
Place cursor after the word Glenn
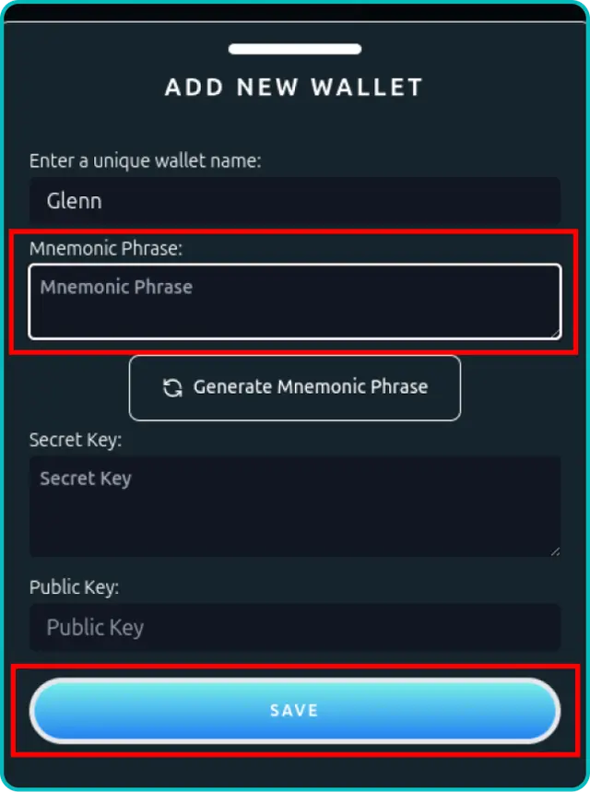coord(103,201)
